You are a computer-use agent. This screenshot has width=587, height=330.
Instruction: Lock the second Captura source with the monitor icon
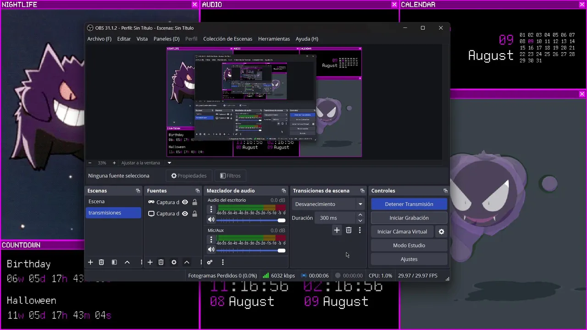tap(194, 214)
